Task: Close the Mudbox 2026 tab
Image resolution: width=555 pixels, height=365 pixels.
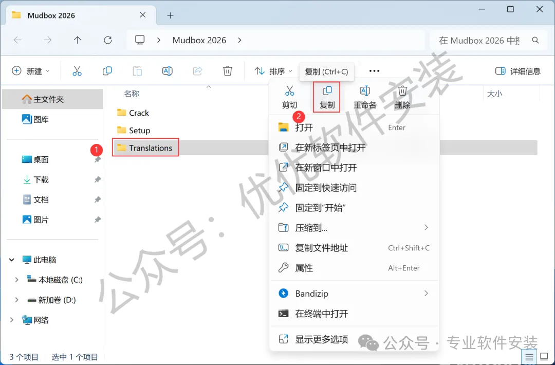Action: coord(143,15)
